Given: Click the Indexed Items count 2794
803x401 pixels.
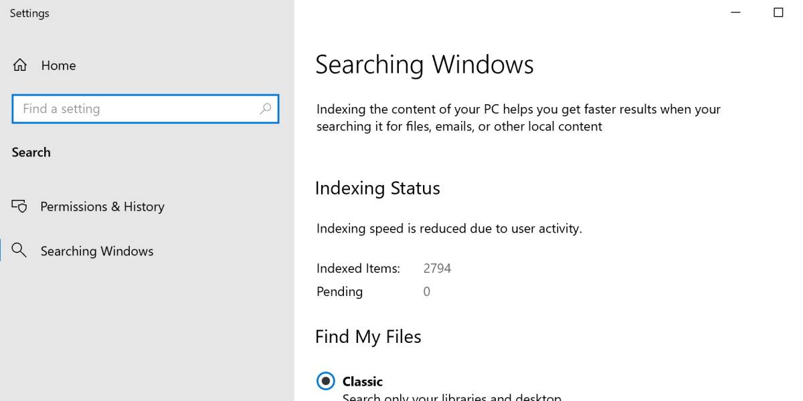Looking at the screenshot, I should pos(437,269).
